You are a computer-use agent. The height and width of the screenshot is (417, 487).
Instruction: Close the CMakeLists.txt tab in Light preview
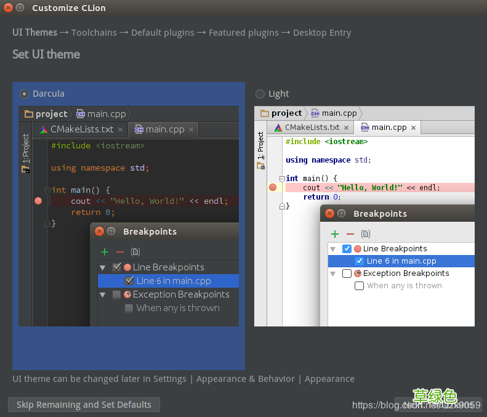(346, 128)
